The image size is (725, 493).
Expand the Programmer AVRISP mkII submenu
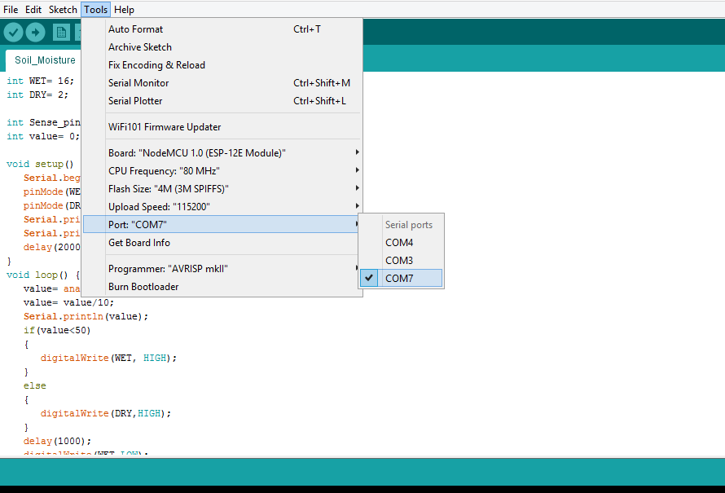coord(222,269)
